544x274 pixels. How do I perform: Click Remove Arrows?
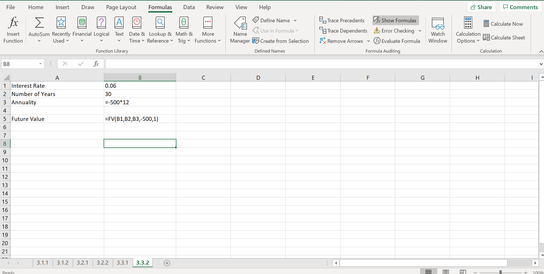341,41
